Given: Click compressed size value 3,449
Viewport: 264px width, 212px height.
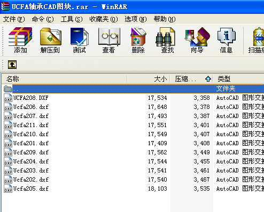Looking at the screenshot, I should [201, 152].
